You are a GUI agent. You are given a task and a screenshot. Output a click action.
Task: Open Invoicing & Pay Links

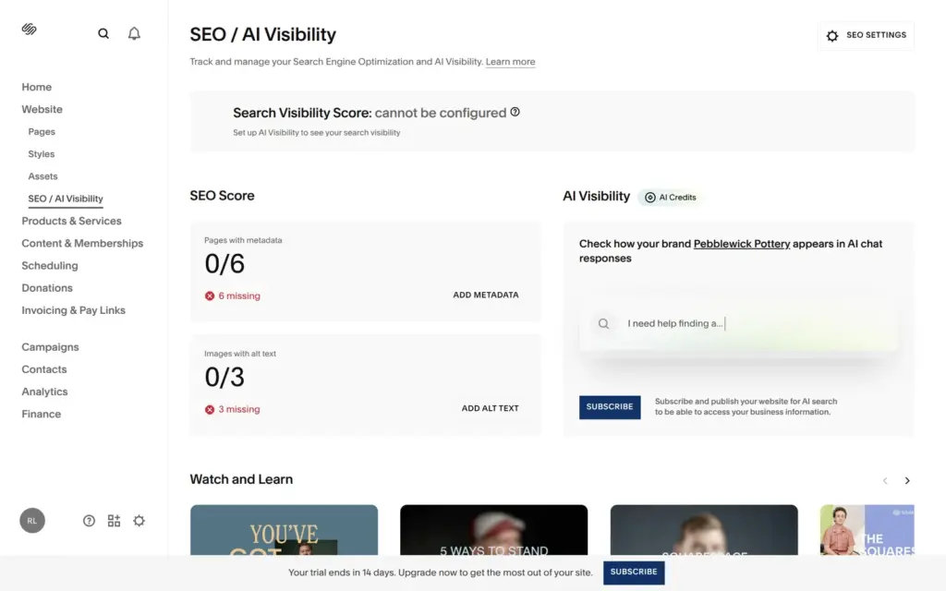74,310
